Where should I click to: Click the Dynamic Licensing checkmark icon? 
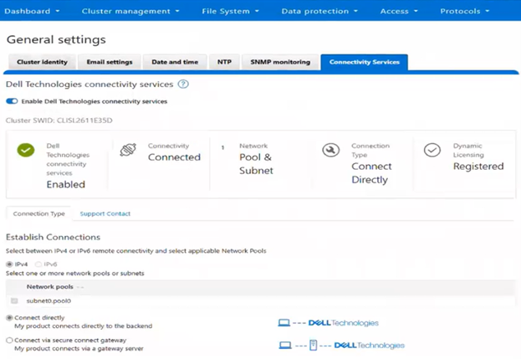click(x=432, y=151)
